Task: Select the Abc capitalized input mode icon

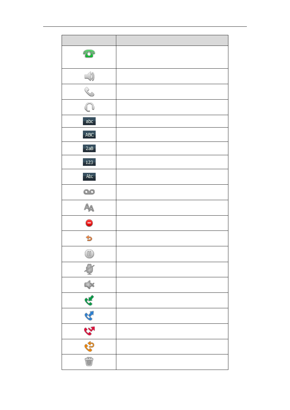Action: [89, 176]
